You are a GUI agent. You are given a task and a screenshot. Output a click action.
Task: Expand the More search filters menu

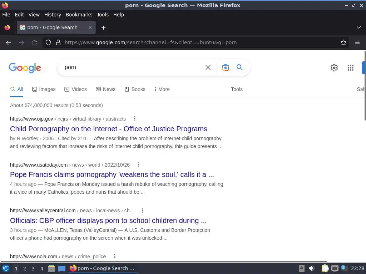pyautogui.click(x=162, y=89)
